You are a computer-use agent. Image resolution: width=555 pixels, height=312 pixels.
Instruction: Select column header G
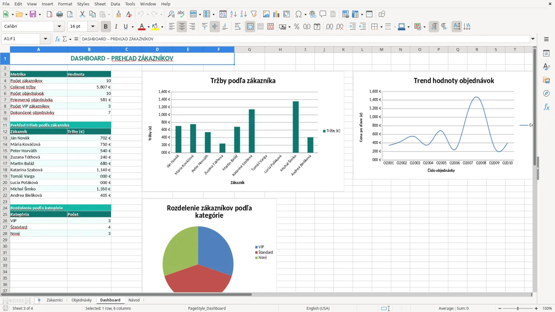(x=250, y=49)
